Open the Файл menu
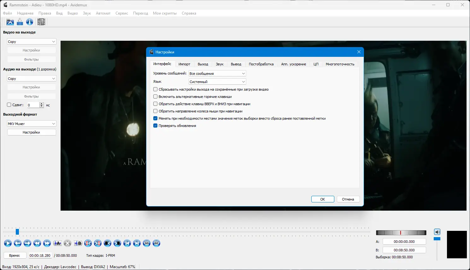 [x=8, y=13]
